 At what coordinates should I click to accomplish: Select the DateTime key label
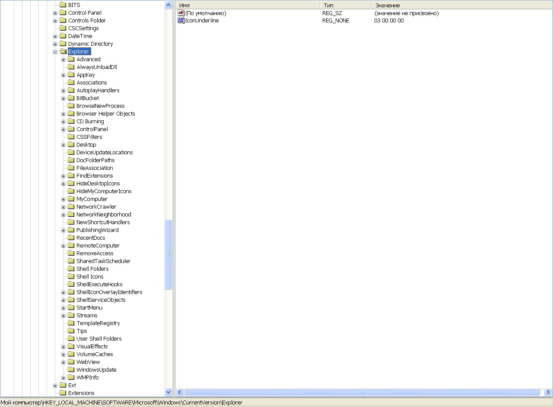point(80,36)
